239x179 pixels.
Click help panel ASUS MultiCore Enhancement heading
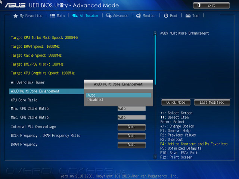tap(184, 33)
